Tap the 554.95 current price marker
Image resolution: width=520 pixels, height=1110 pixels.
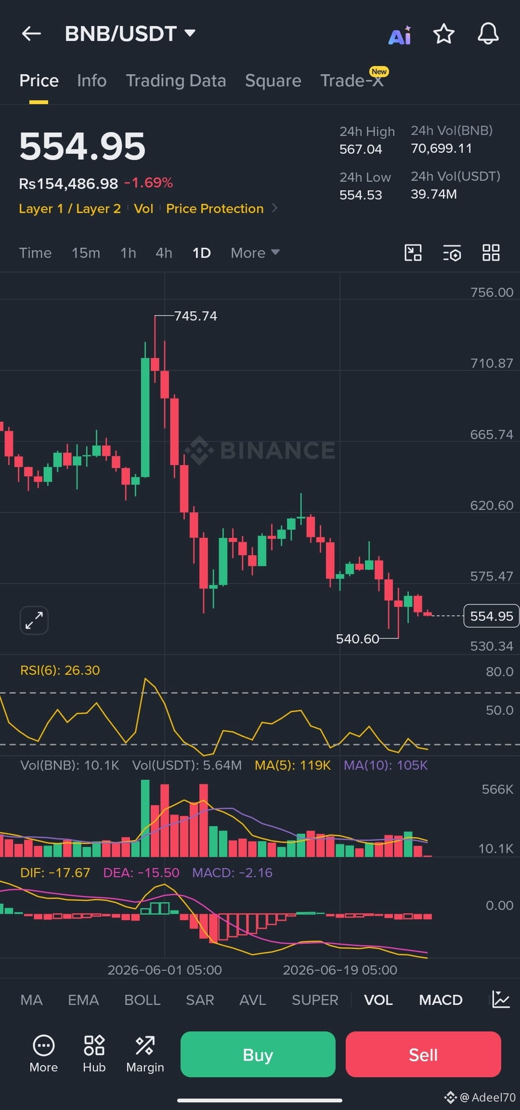pos(491,615)
